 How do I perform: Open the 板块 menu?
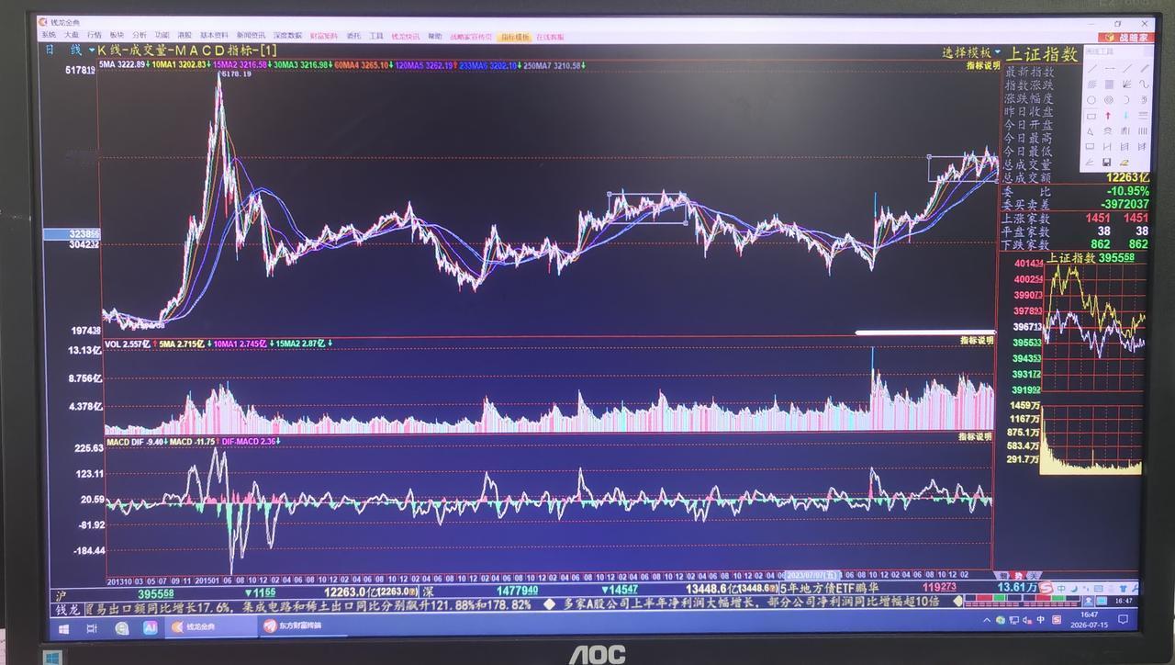click(x=117, y=36)
